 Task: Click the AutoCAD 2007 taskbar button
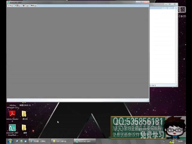pos(85,141)
